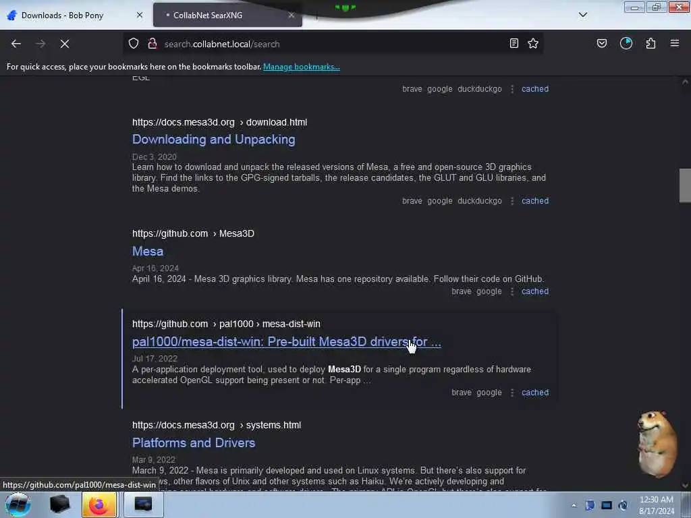Go back using the browser back arrow

(x=16, y=44)
